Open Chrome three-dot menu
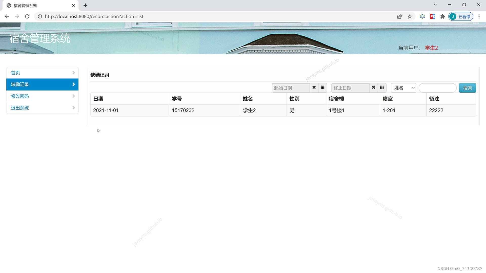 click(479, 16)
